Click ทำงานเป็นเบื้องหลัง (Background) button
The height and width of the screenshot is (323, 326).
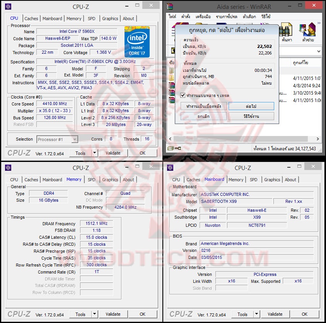click(x=203, y=106)
